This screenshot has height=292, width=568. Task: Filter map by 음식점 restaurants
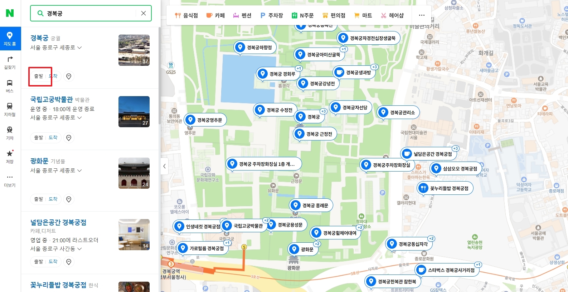(x=186, y=15)
